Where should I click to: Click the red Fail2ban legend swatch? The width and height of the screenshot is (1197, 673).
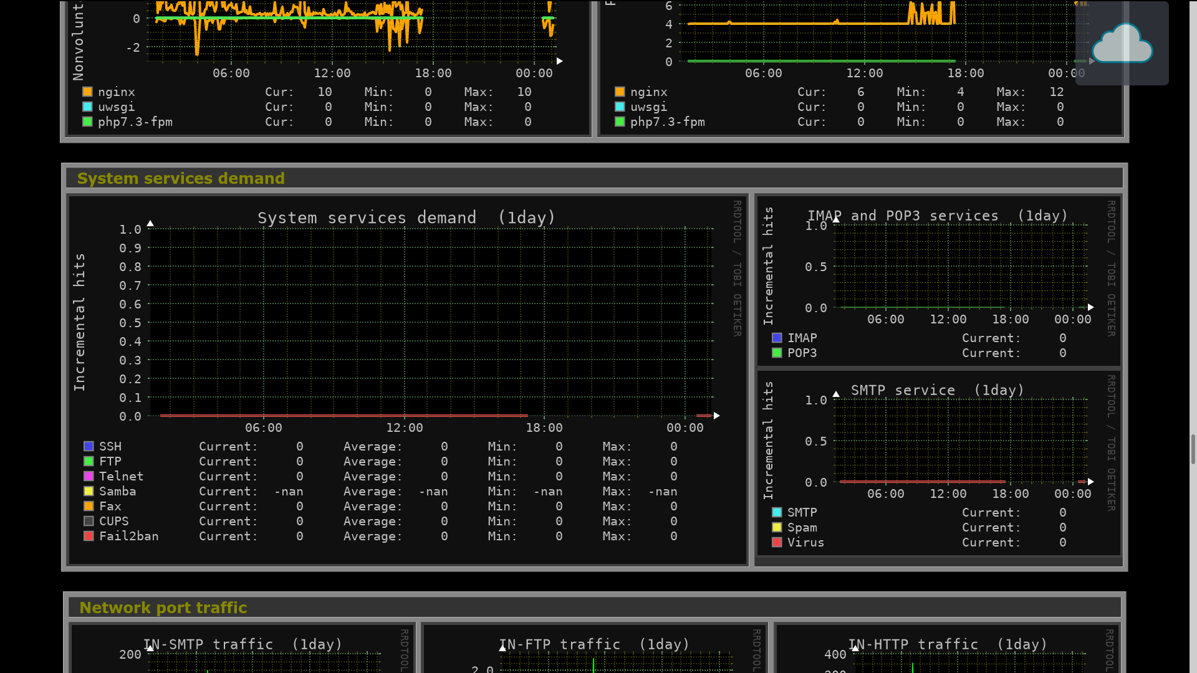(89, 536)
